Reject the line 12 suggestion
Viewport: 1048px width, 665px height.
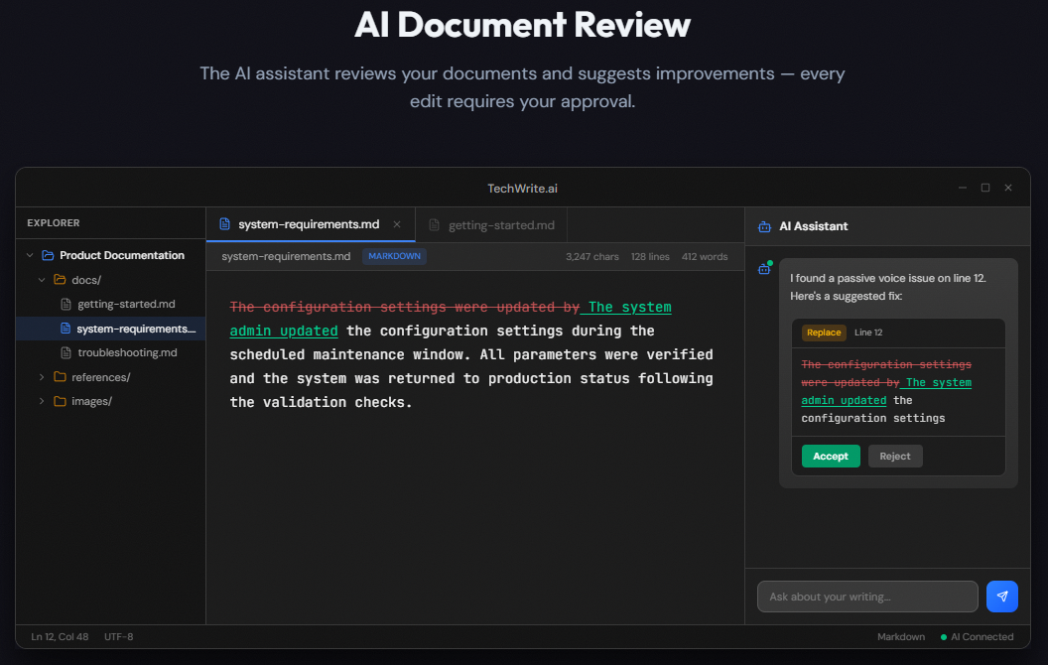point(895,456)
